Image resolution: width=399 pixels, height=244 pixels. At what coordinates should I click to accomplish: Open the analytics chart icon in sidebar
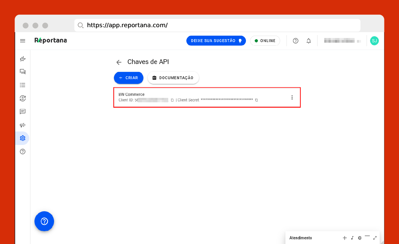pyautogui.click(x=22, y=59)
